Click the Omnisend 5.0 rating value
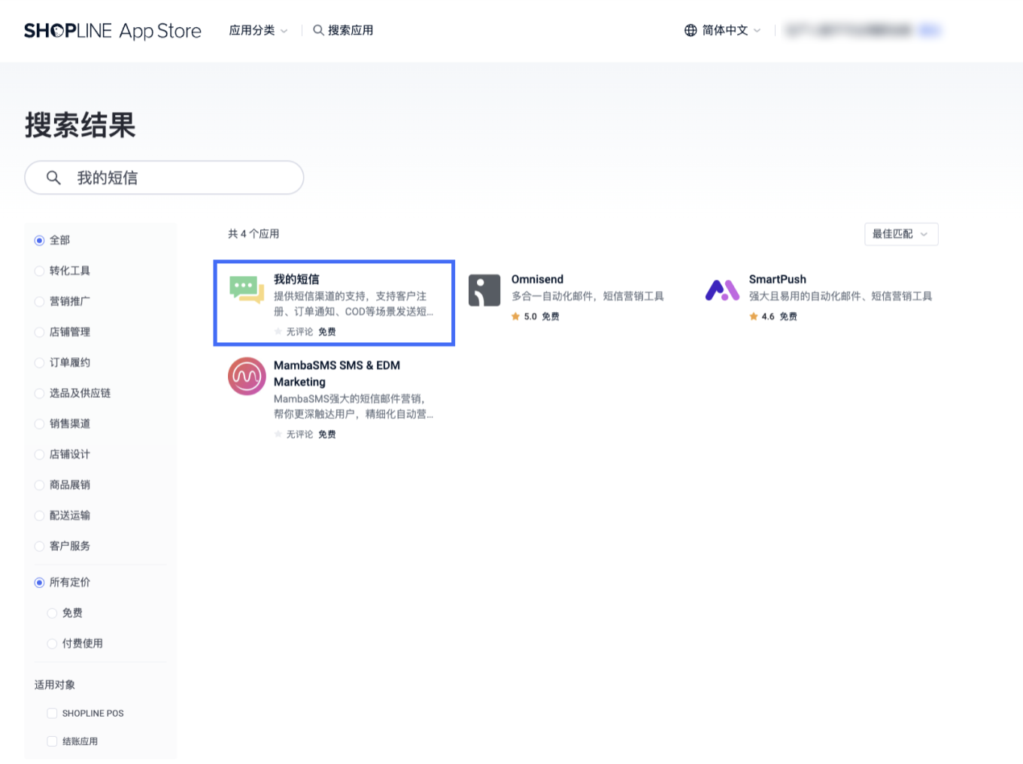The width and height of the screenshot is (1023, 764). (530, 317)
